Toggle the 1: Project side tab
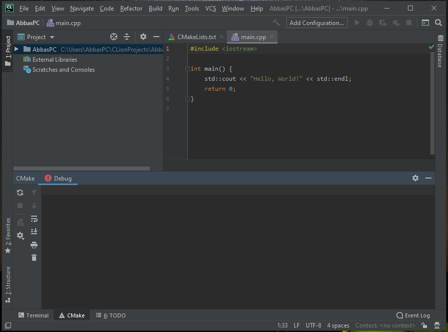This screenshot has width=448, height=332. (8, 51)
